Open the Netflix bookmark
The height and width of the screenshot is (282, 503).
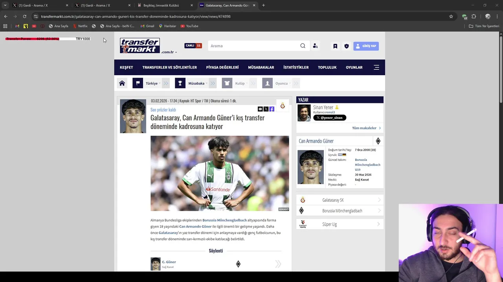80,26
